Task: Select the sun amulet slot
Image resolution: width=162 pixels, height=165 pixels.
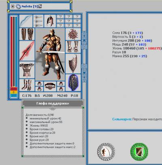Action: (x=73, y=34)
